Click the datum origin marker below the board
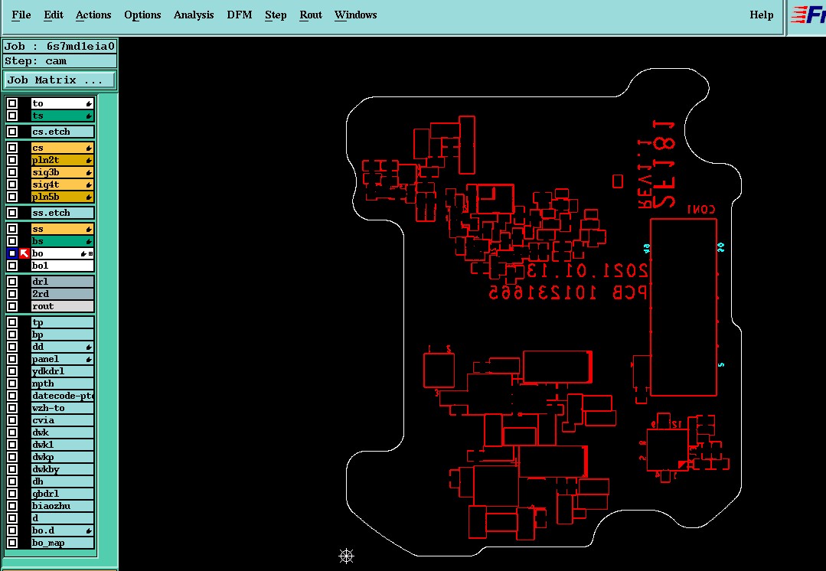Screen dimensions: 826x571 (346, 556)
